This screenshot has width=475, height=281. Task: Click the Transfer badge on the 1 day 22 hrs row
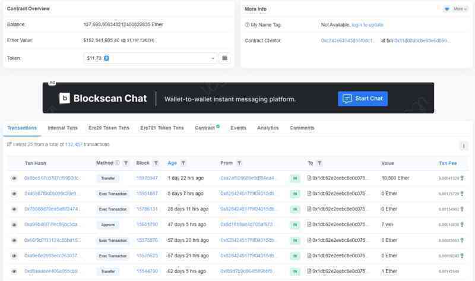click(108, 178)
